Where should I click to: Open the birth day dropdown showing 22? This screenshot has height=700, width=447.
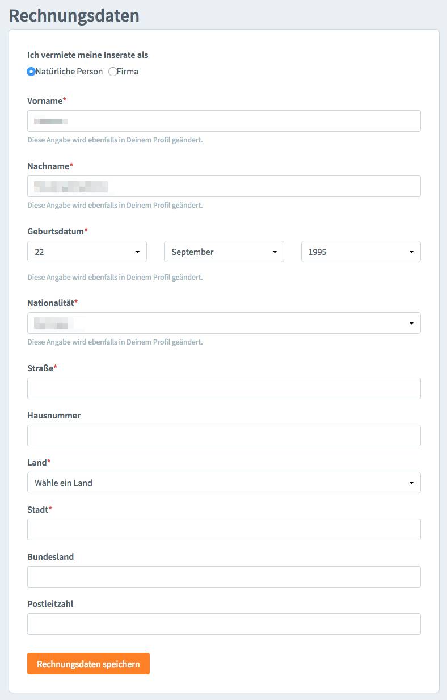(87, 252)
